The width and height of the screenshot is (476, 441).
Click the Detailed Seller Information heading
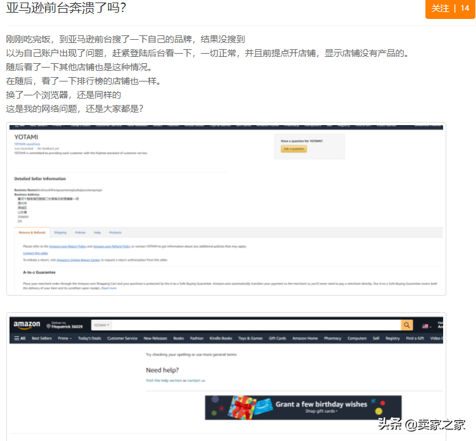click(x=40, y=179)
